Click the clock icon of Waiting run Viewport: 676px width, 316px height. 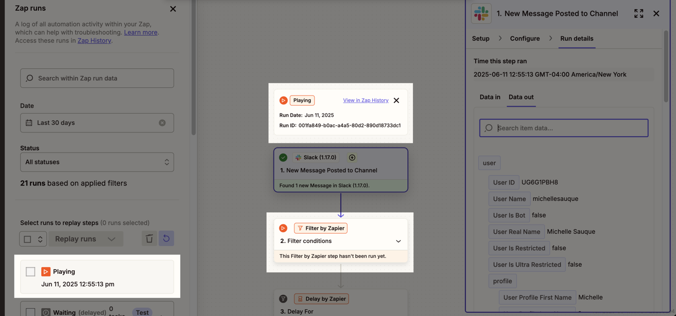click(x=46, y=312)
